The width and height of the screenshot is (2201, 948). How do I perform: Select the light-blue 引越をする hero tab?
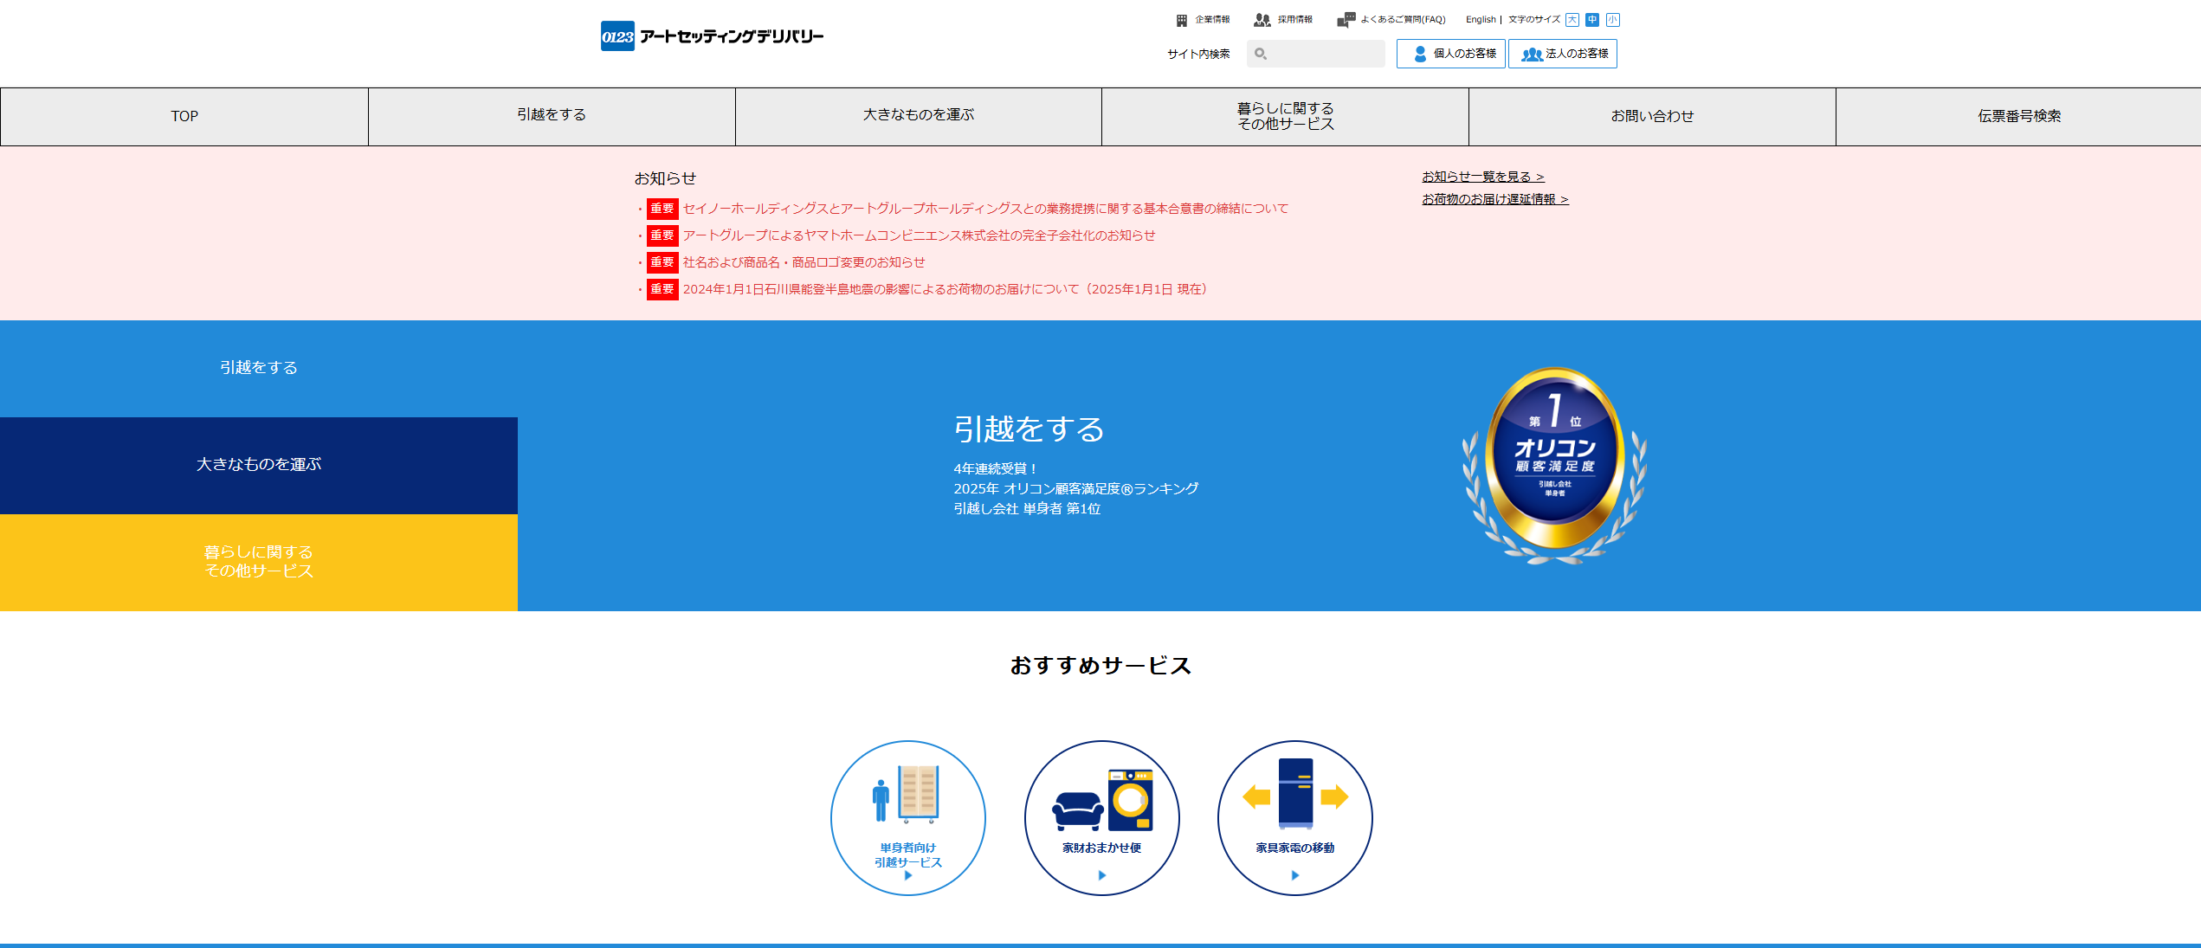coord(259,369)
